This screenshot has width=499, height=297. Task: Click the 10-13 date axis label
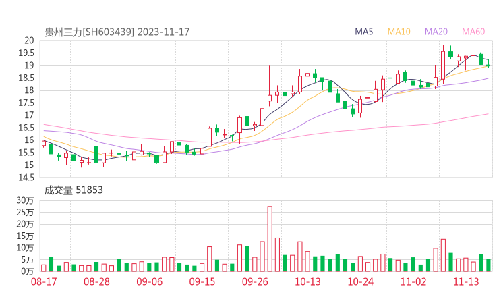(307, 281)
